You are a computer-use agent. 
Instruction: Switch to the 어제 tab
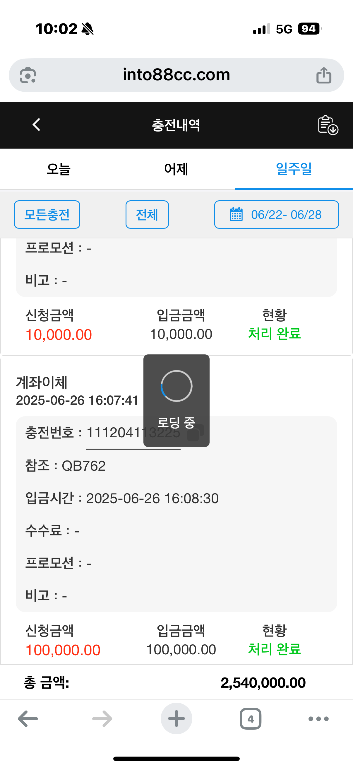(176, 169)
